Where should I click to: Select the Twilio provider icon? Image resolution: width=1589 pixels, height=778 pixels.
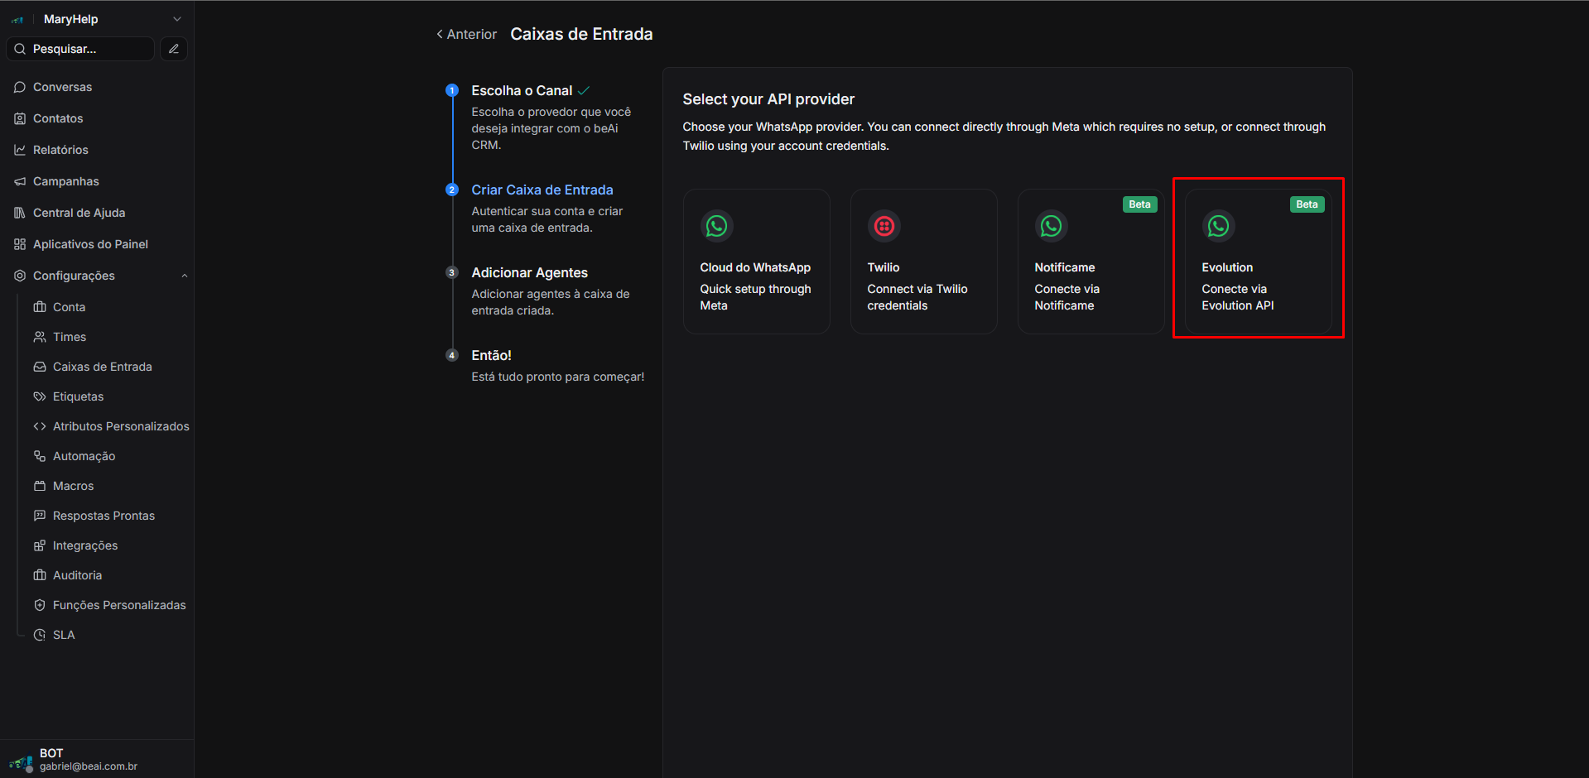[x=884, y=226]
